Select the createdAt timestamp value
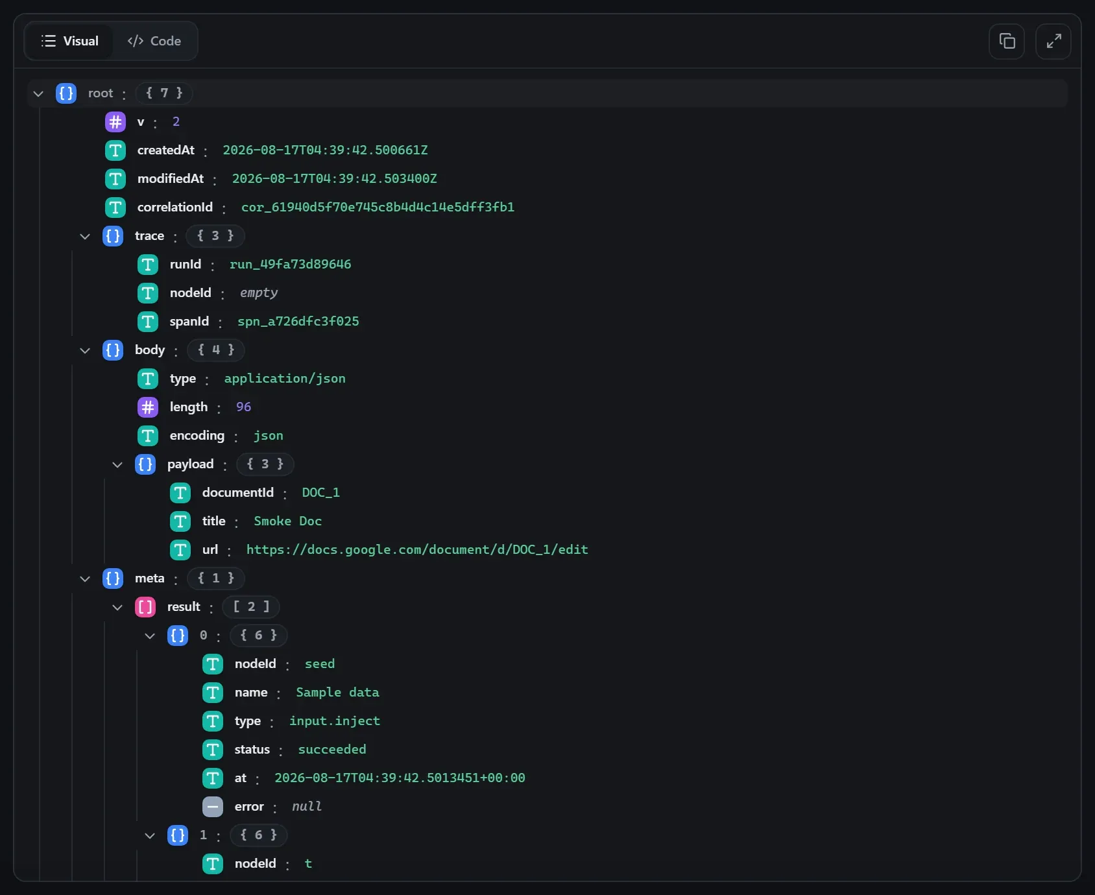Viewport: 1095px width, 895px height. point(325,150)
